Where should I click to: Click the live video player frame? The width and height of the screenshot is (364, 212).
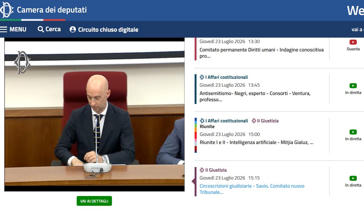coord(94,115)
